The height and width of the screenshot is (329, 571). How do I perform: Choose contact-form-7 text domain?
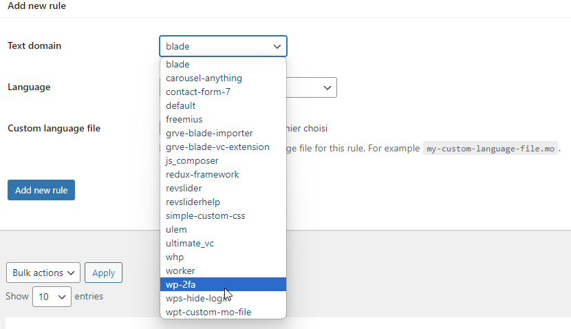[x=197, y=92]
